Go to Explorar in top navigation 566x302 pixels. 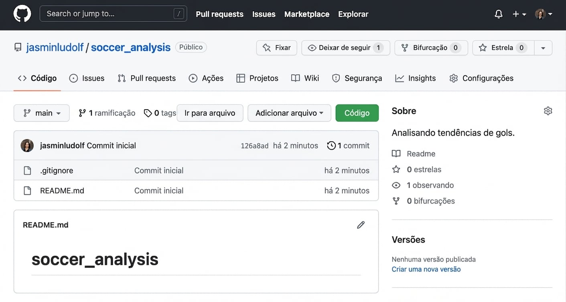[353, 14]
